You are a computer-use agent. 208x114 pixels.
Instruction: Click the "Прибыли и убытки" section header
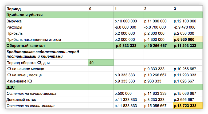(25, 15)
